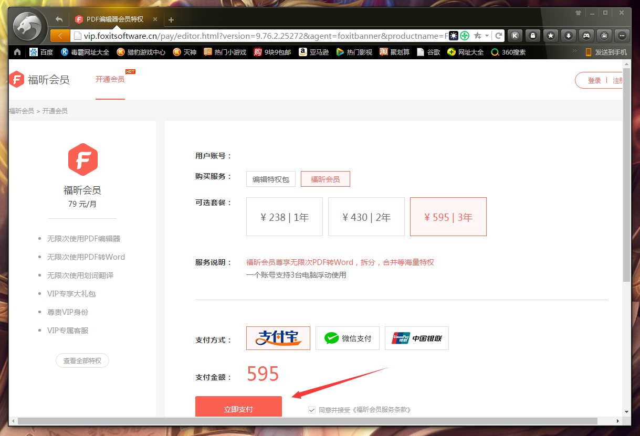Open the 亚马逊 bookmark

click(x=303, y=51)
